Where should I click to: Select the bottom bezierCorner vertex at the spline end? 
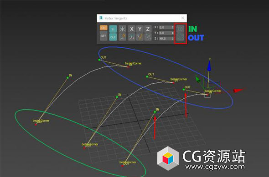click(123, 166)
